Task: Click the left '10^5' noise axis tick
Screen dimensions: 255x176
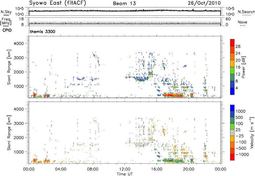Action: point(19,9)
